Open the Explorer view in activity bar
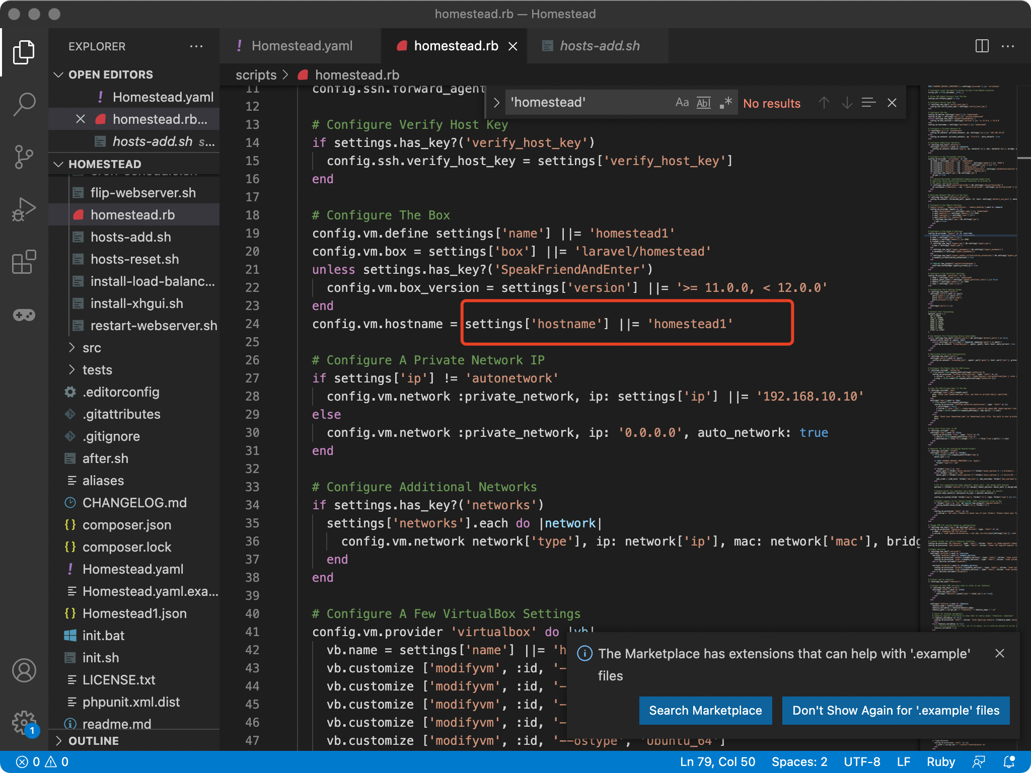The width and height of the screenshot is (1031, 773). click(24, 52)
